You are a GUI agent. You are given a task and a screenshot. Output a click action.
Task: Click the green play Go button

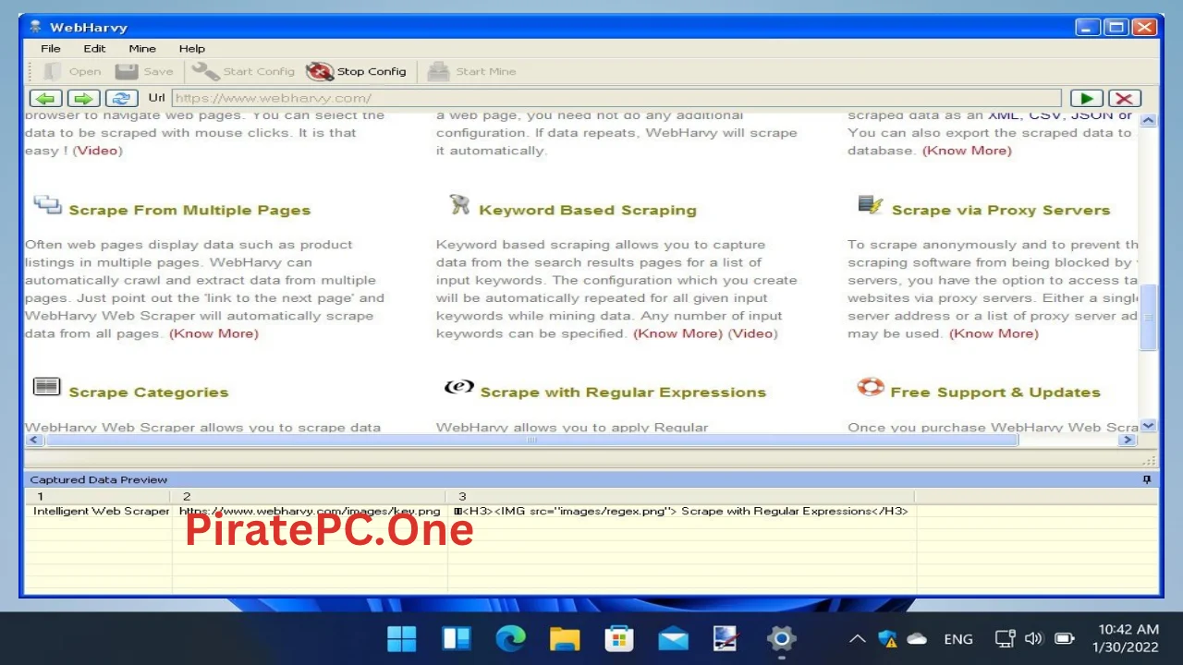click(1087, 98)
